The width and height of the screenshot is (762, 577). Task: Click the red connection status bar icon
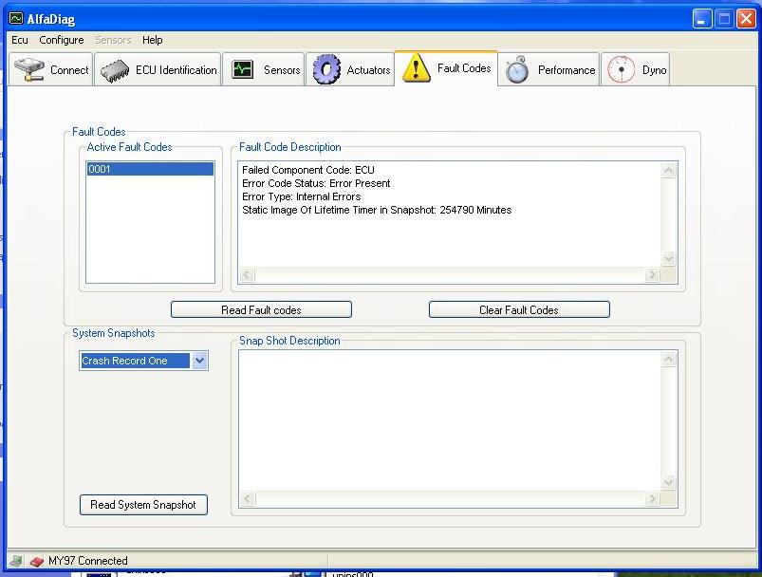(37, 561)
